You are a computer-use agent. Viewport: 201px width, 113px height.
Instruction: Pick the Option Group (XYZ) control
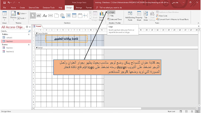click(x=80, y=16)
